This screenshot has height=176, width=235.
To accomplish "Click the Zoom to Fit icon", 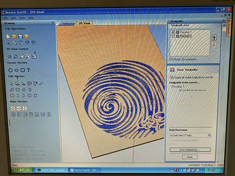I will [22, 56].
